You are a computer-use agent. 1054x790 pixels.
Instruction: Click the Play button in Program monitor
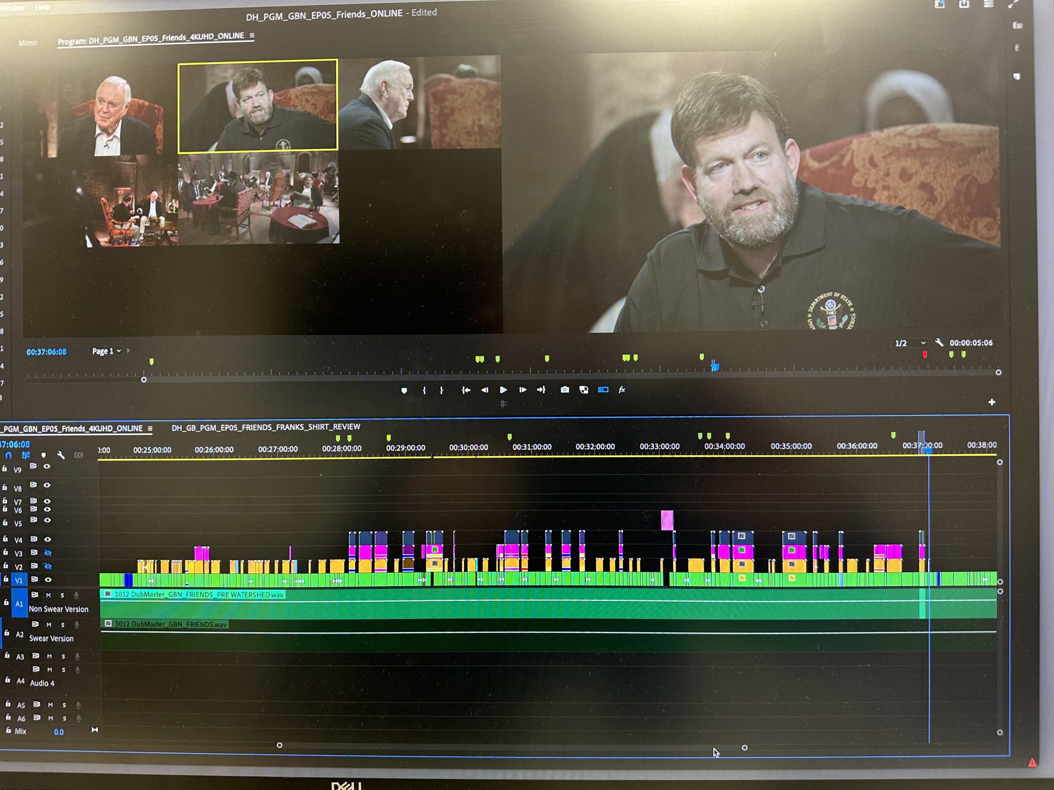[503, 390]
